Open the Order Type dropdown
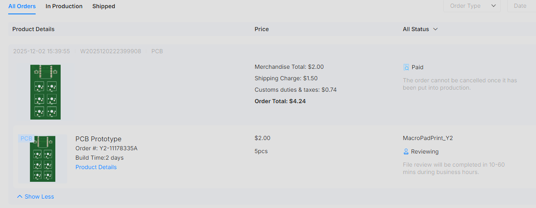 pos(472,6)
